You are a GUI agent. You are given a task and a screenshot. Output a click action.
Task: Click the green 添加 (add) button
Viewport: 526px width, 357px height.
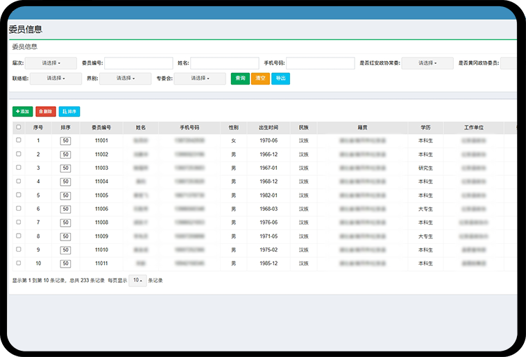[22, 111]
